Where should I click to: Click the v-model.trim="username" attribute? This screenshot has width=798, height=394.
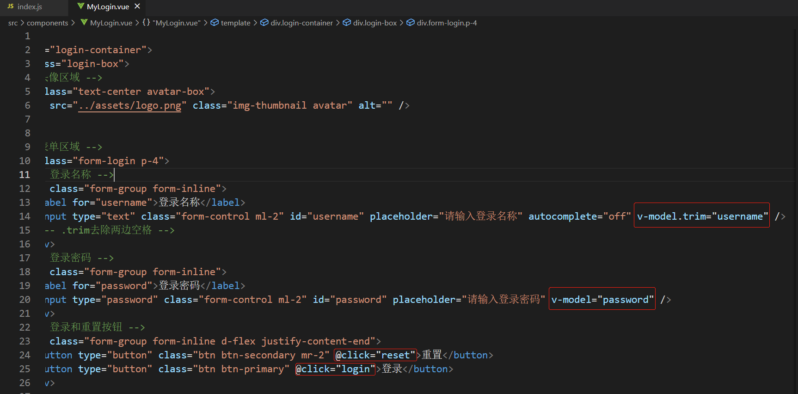point(702,216)
